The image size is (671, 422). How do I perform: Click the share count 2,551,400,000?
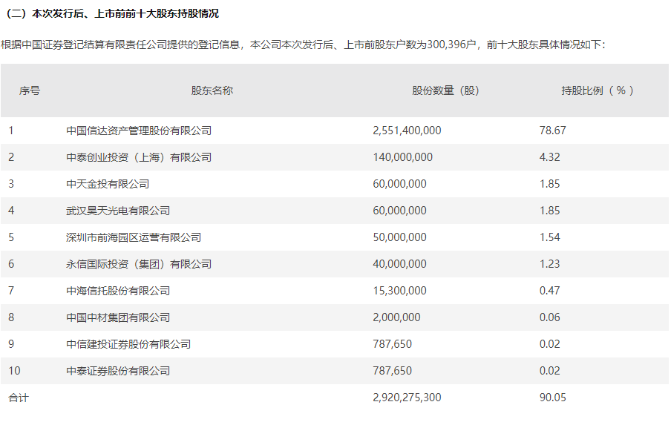(407, 131)
